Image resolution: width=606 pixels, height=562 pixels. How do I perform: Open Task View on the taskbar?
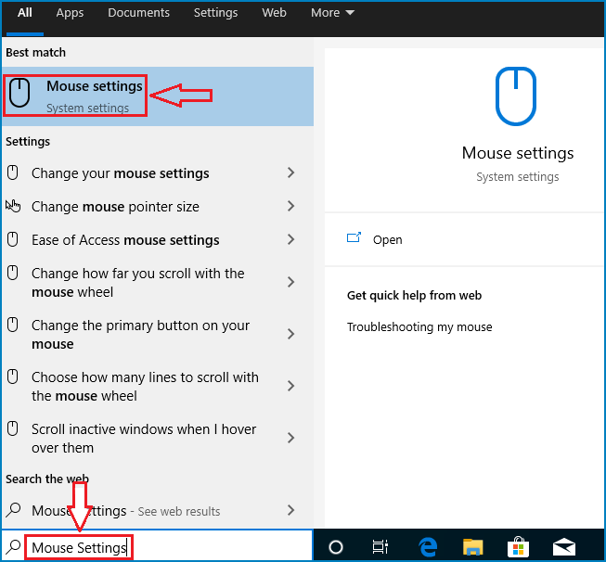pyautogui.click(x=380, y=546)
